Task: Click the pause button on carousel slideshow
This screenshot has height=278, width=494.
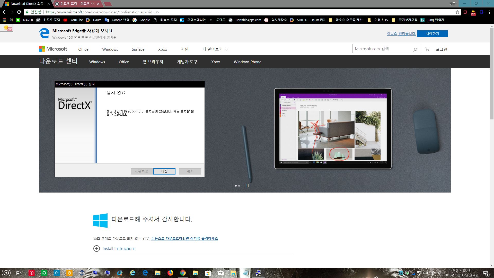Action: (x=247, y=185)
